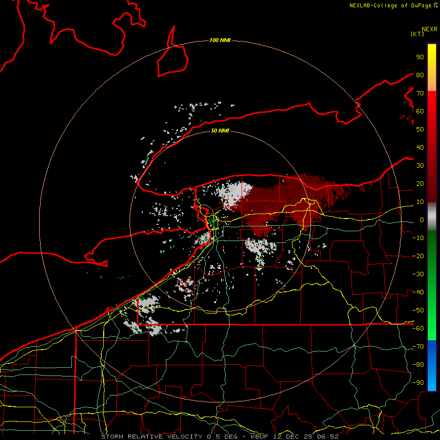440x440 pixels.
Task: Click the -20 value on velocity scale
Action: (x=418, y=256)
